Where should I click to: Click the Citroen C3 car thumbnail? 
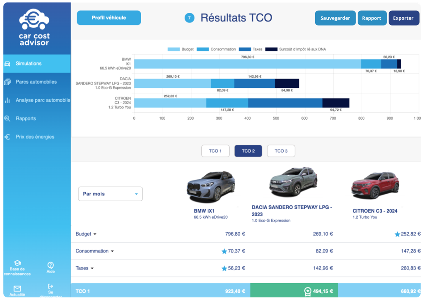pos(375,185)
